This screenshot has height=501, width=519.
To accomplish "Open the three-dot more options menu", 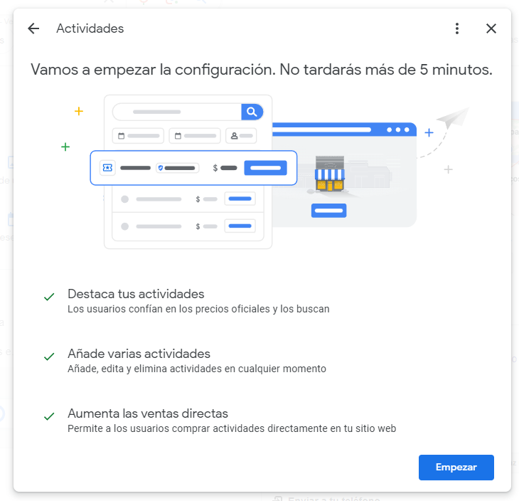I will (x=457, y=28).
